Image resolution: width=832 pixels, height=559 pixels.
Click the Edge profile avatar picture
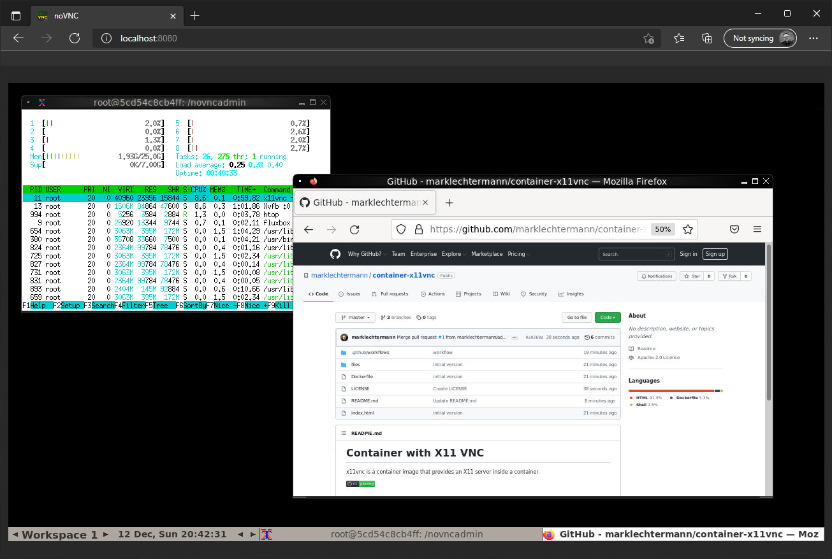tap(787, 38)
